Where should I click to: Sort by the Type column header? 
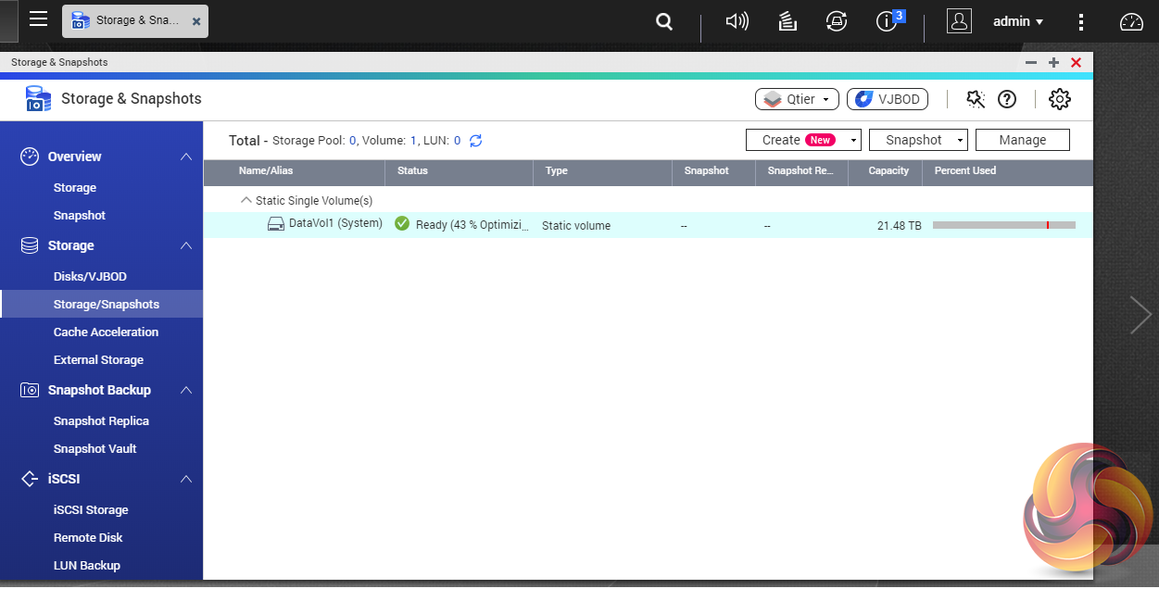pos(557,171)
